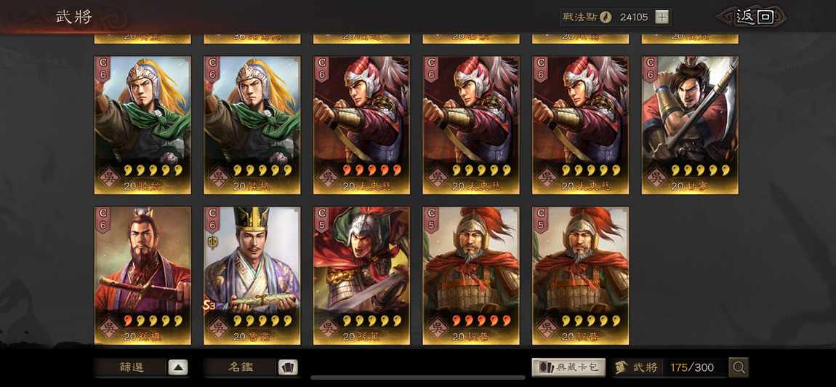Open the 典藏卡包 card pack button
Image resolution: width=836 pixels, height=387 pixels.
click(x=568, y=367)
